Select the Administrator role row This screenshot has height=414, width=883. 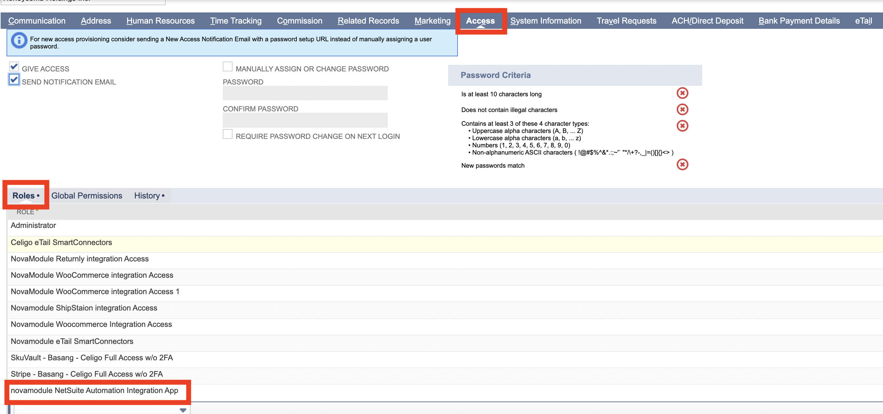[33, 226]
